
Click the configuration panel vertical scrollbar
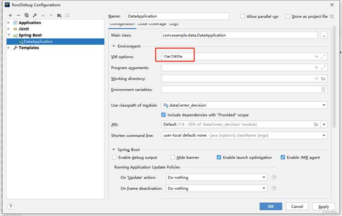click(334, 76)
